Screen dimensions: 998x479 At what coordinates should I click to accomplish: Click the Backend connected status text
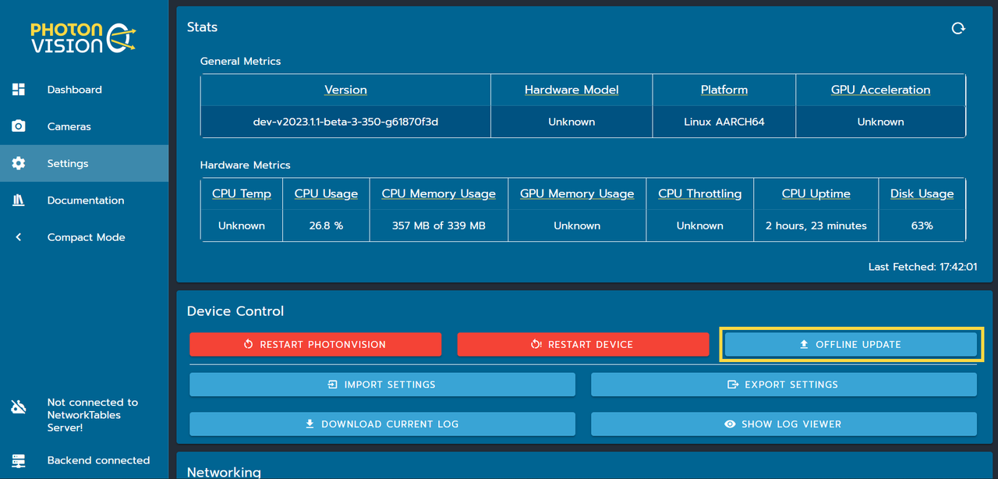point(98,460)
